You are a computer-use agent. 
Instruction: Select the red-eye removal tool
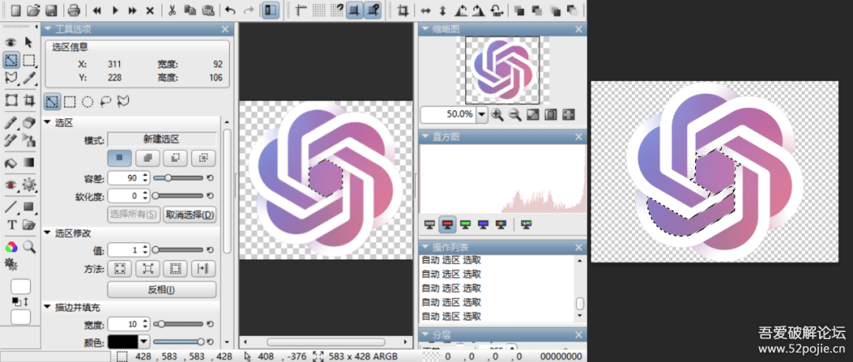(x=11, y=185)
